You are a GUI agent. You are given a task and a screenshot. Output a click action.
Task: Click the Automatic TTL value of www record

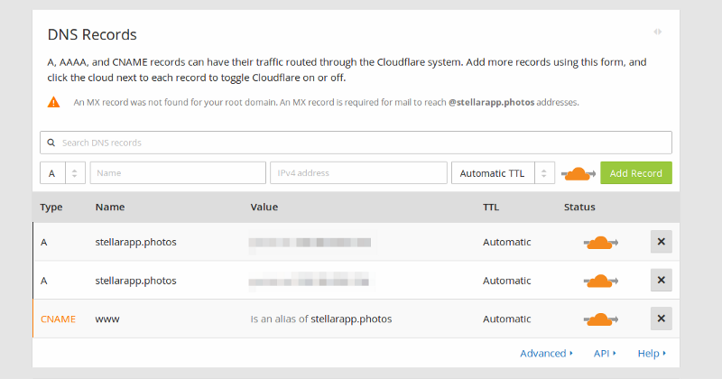(x=506, y=319)
